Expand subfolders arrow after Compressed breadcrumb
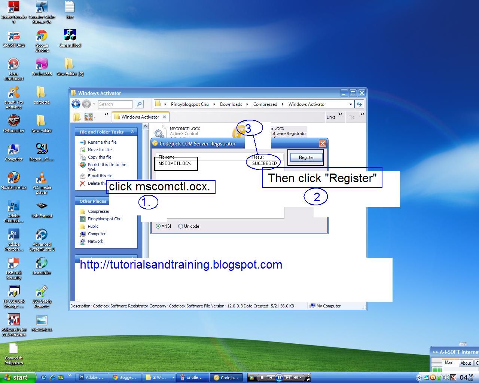 coord(283,104)
